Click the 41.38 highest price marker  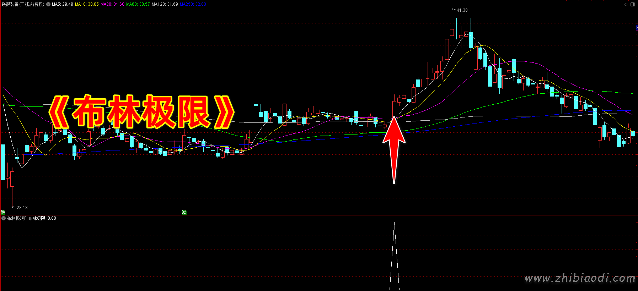(462, 10)
